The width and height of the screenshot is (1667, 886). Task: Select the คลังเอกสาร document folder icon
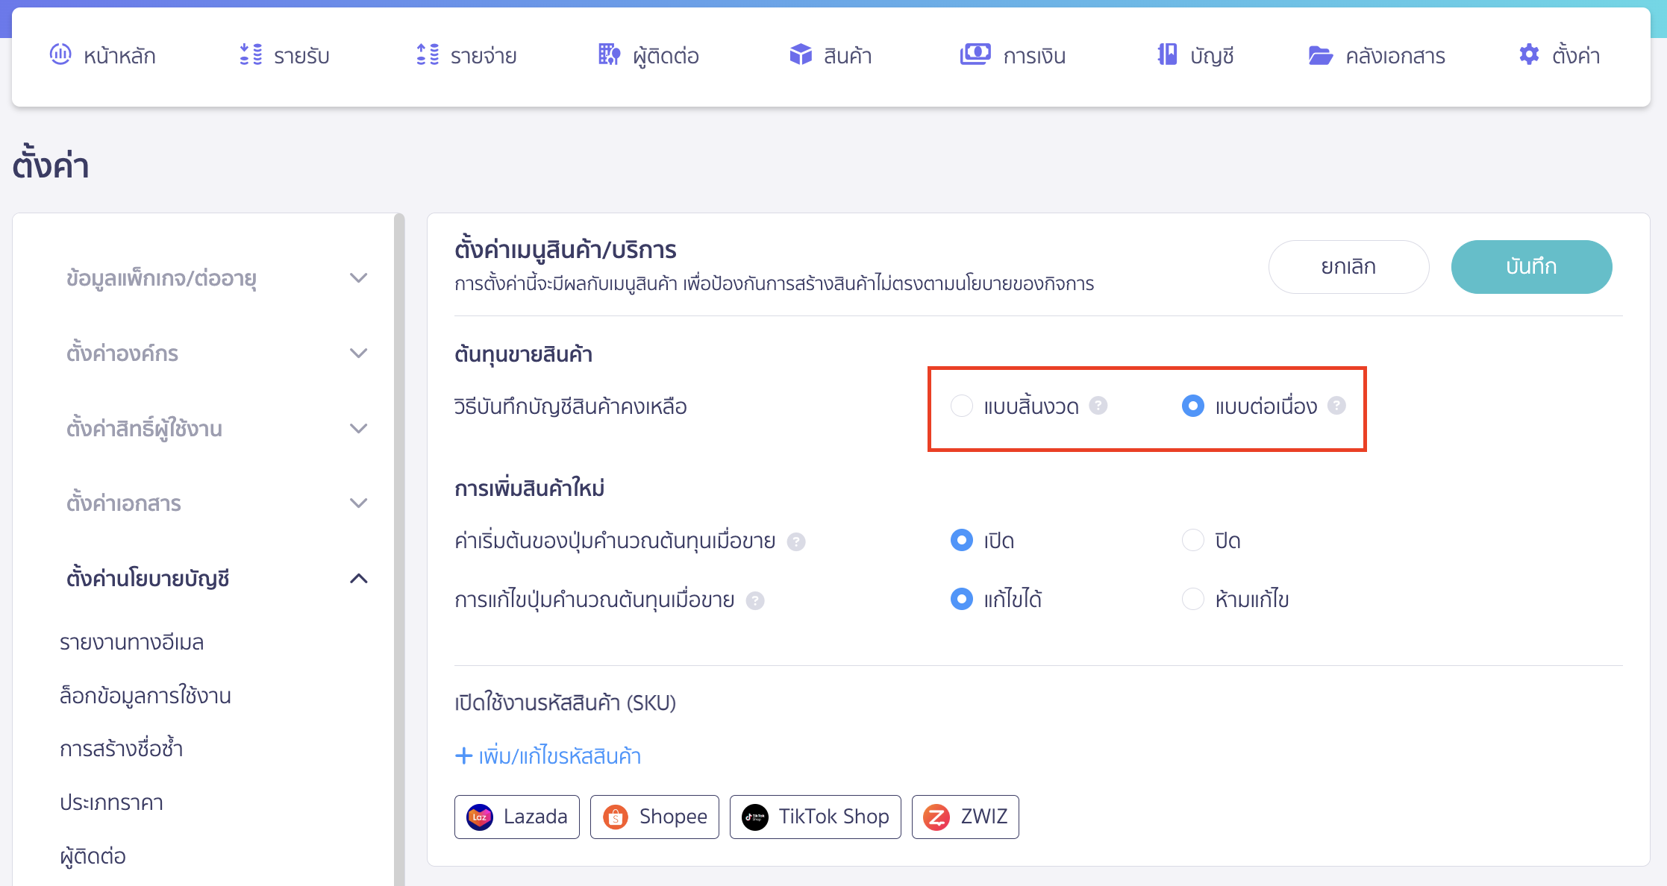coord(1322,54)
